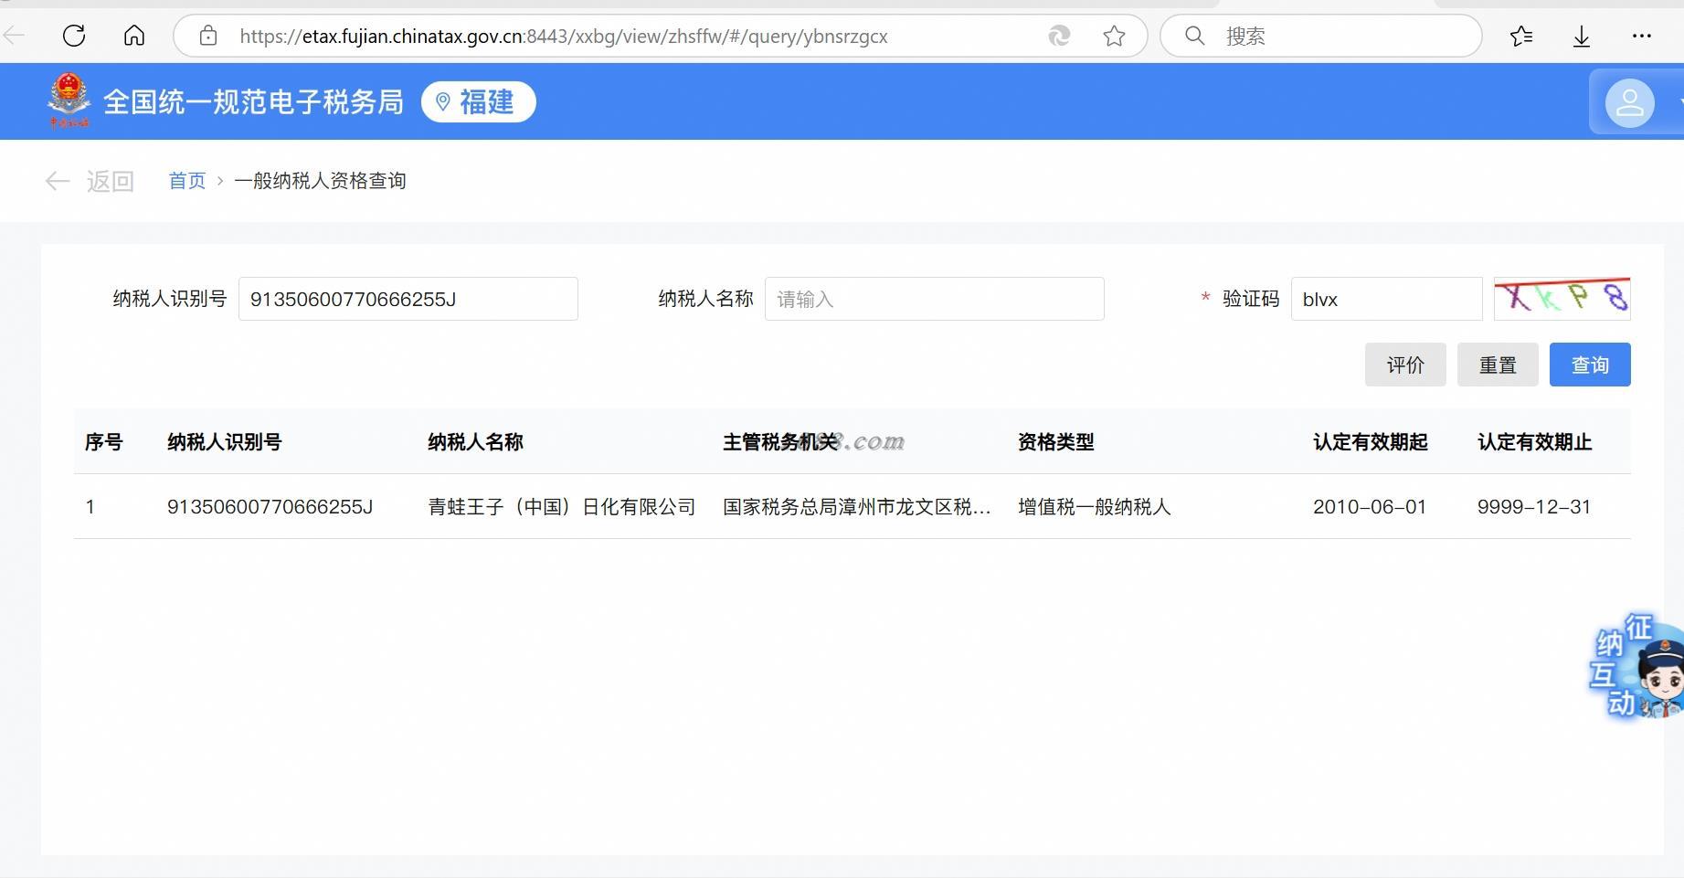Click the location pin in 福建 badge
This screenshot has height=878, width=1684.
tap(443, 101)
